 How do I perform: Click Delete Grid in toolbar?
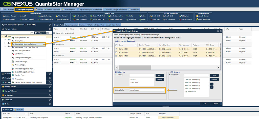pos(155,19)
